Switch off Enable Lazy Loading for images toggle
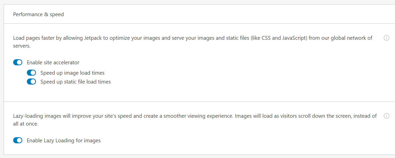This screenshot has height=158, width=395. pos(18,140)
